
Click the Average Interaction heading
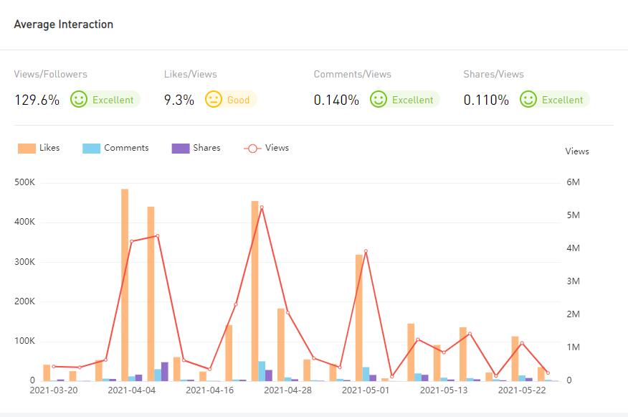[64, 24]
